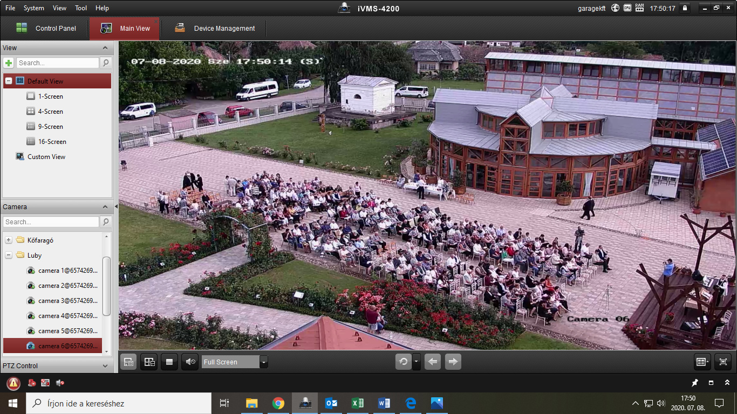The width and height of the screenshot is (737, 414).
Task: Go to the next page arrow
Action: [x=453, y=362]
